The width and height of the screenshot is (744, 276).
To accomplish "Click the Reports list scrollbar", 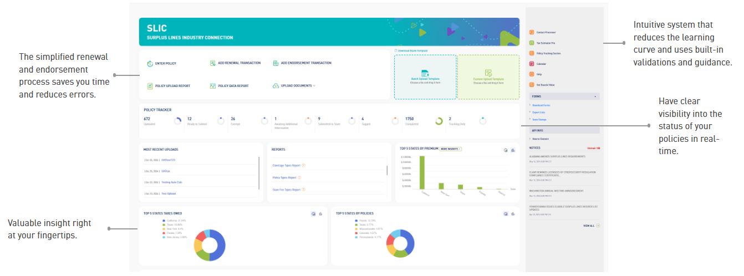I will click(387, 170).
